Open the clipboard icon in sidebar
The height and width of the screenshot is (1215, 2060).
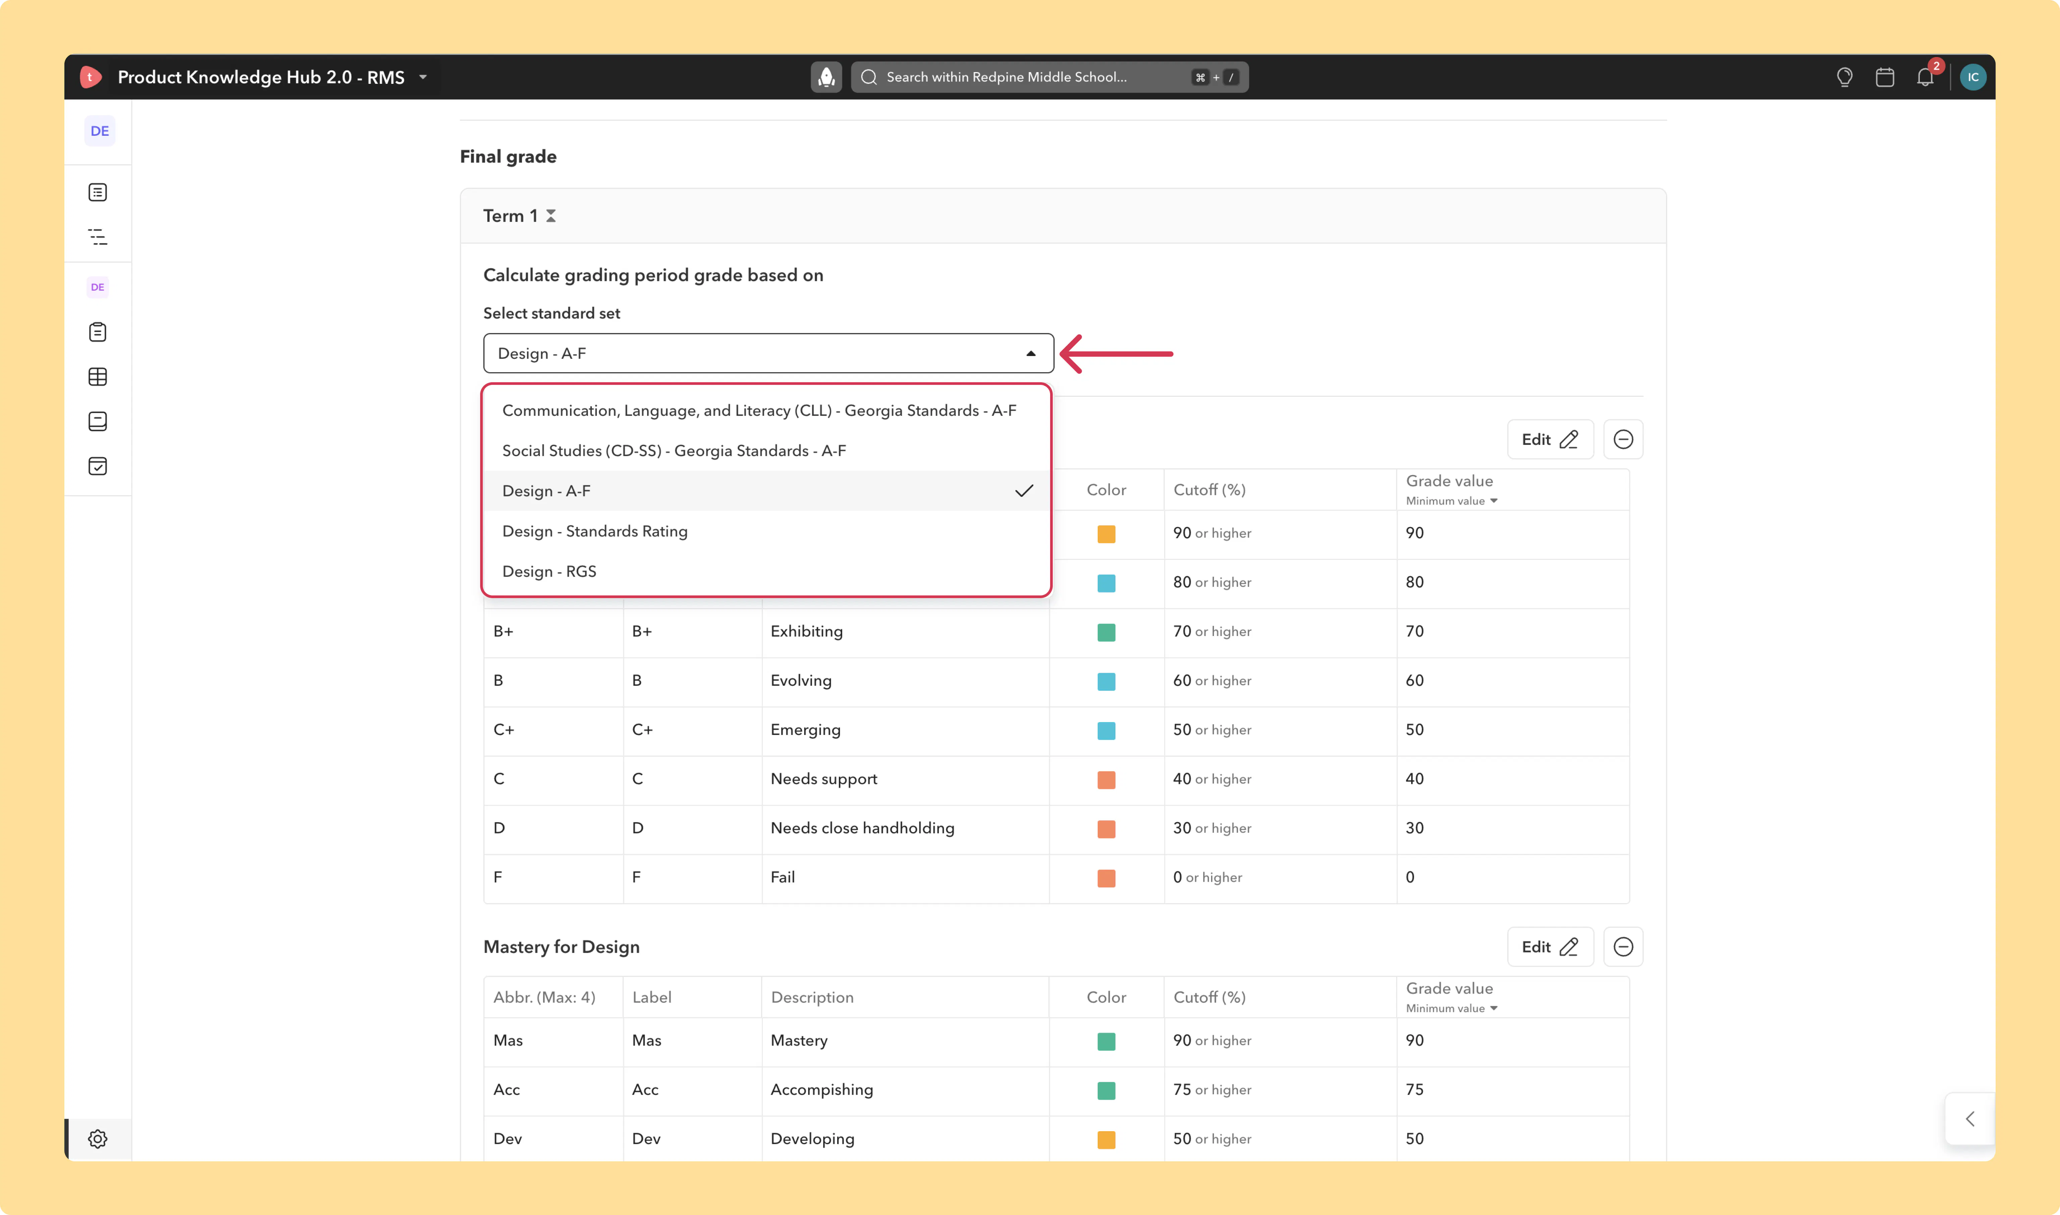[98, 332]
